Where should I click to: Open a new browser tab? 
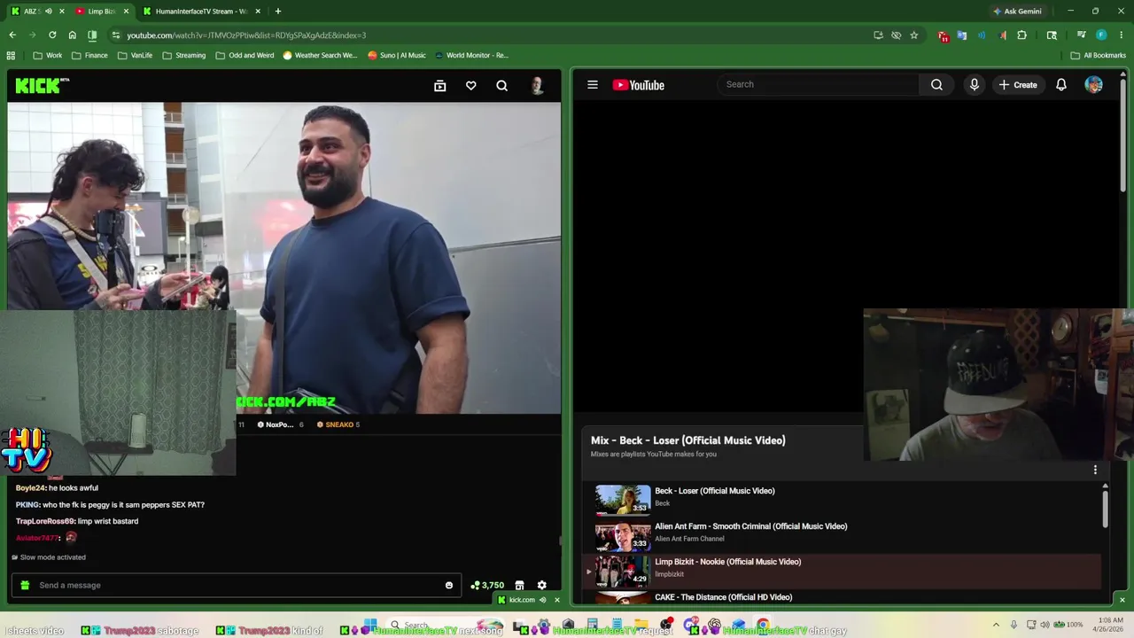tap(278, 12)
